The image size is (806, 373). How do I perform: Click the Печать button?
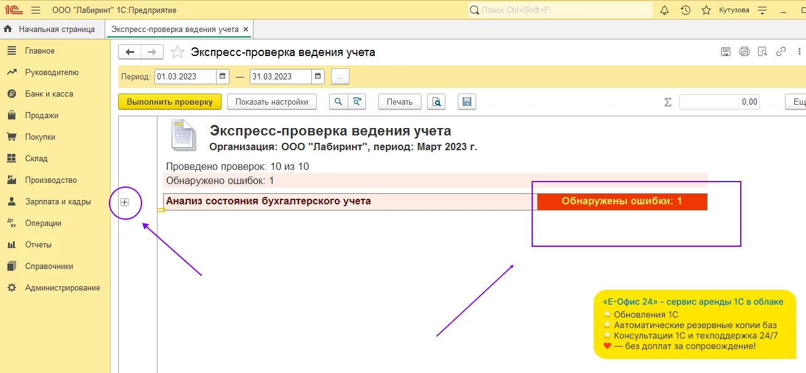(x=399, y=102)
